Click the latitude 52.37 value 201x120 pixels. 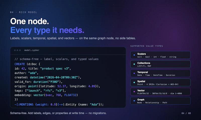click(x=62, y=86)
